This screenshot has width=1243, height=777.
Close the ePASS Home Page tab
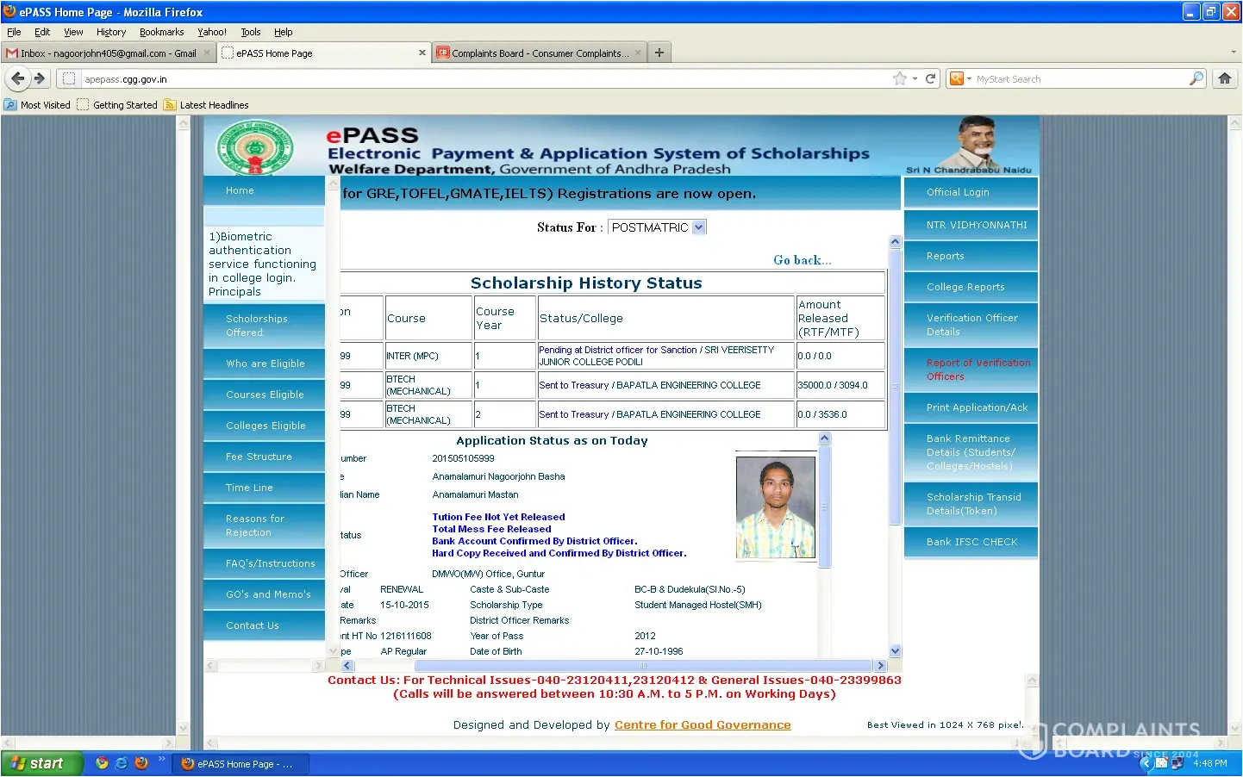click(x=422, y=53)
